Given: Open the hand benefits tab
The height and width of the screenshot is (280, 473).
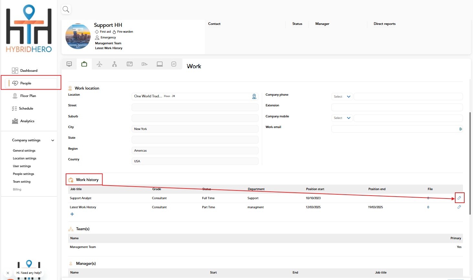Looking at the screenshot, I should coord(145,64).
